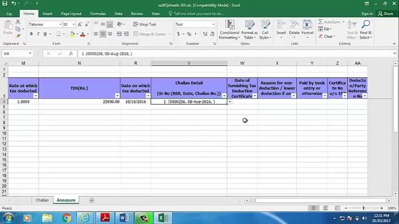Increase font size with A-up icon
Viewport: 399px width, 224px height.
click(80, 24)
